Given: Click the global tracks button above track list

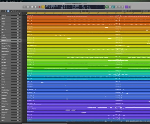Looking at the screenshot, I should point(20,14).
